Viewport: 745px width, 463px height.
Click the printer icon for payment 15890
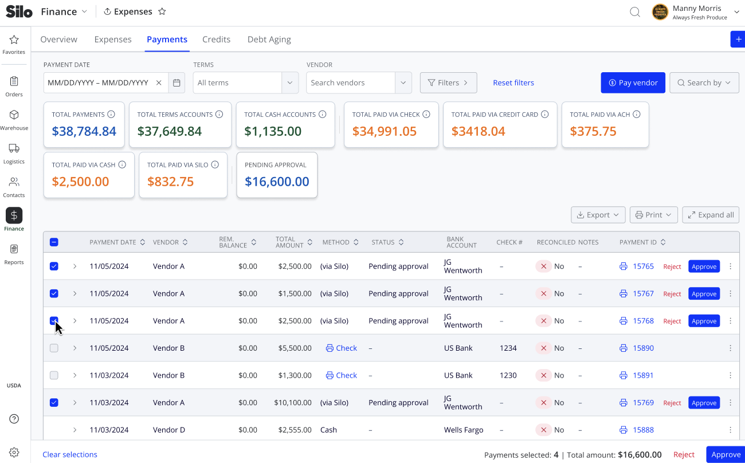coord(624,348)
